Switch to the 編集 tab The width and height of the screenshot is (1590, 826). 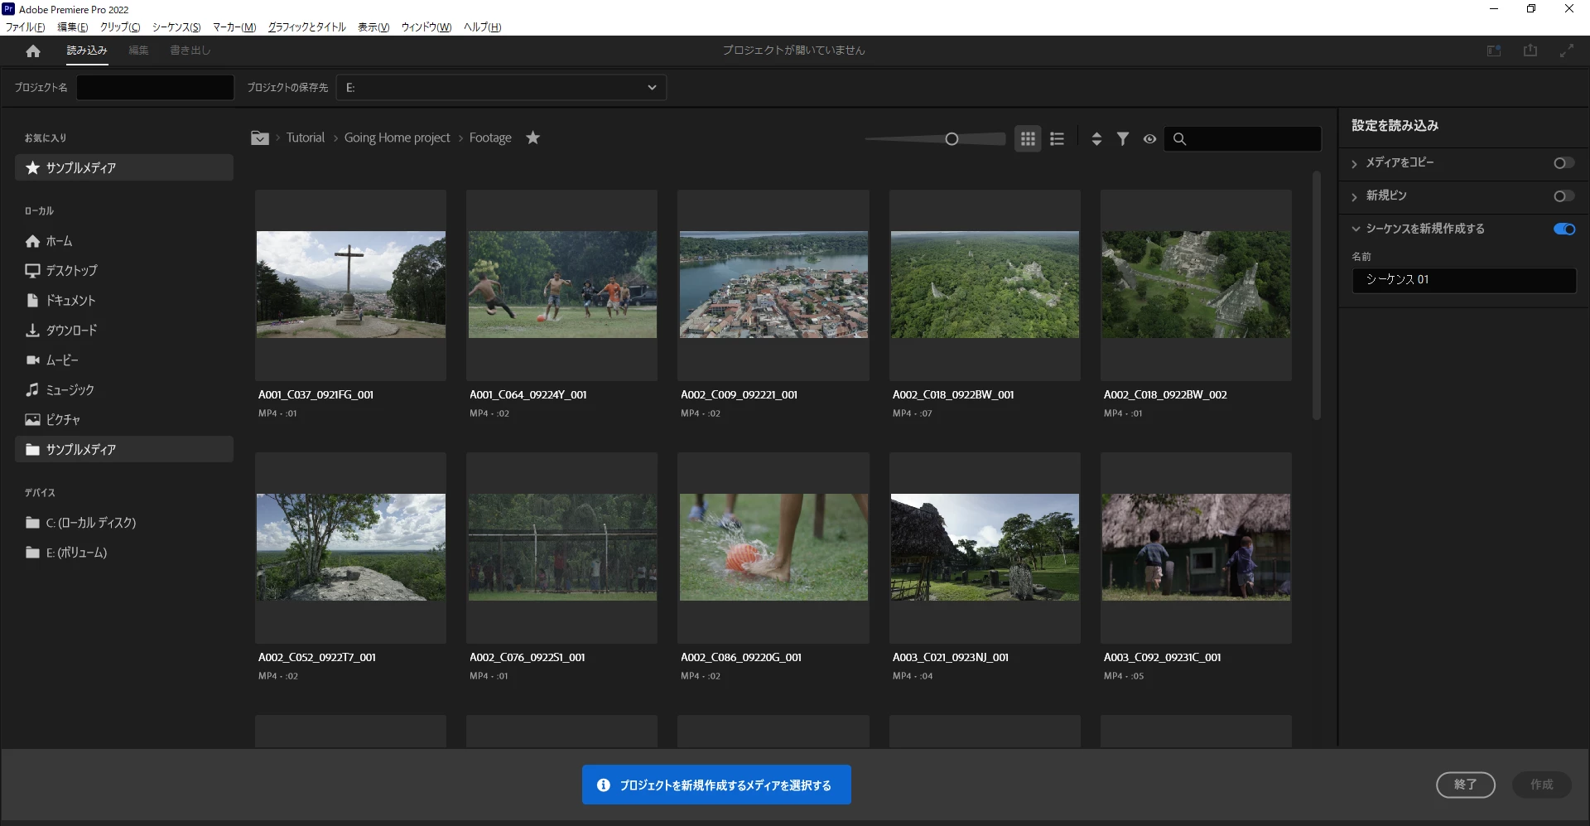tap(138, 51)
